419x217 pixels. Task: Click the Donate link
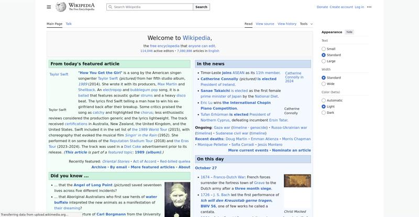tap(322, 7)
